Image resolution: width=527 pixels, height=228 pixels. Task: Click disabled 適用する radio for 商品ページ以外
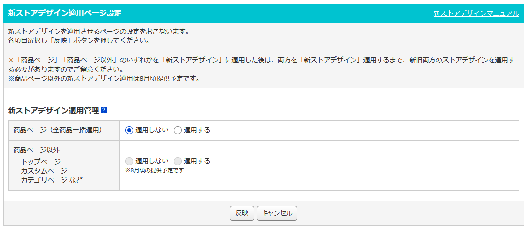coord(178,161)
